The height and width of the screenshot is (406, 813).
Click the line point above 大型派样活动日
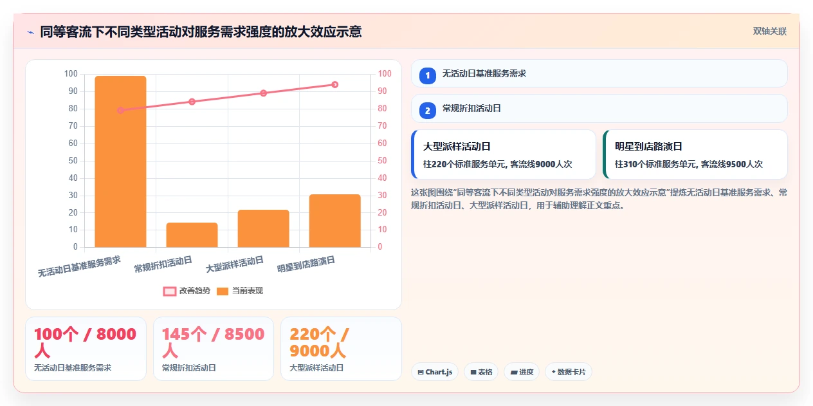pos(263,93)
